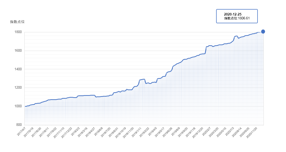Click the 800 y-axis label
The image size is (286, 152).
point(19,125)
